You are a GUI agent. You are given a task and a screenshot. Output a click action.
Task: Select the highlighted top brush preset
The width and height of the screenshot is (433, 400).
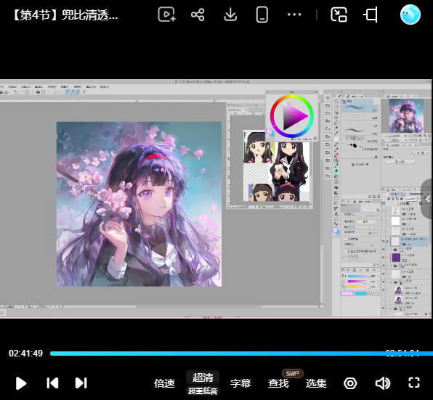click(360, 107)
